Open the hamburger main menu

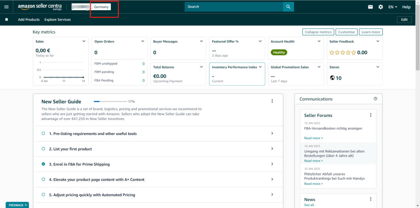pos(6,7)
